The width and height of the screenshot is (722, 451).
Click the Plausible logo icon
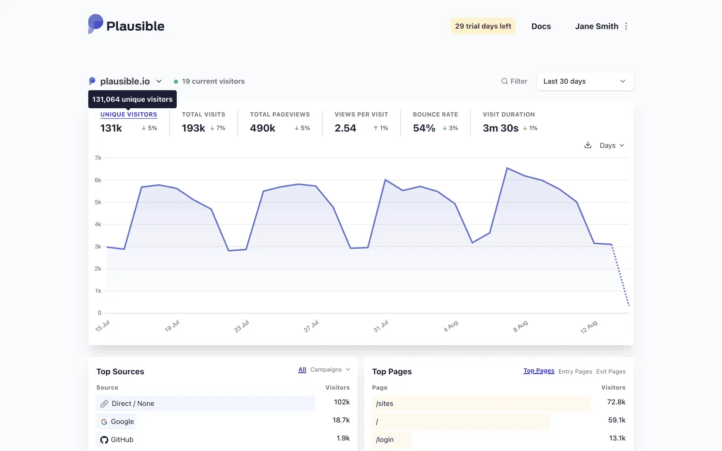pyautogui.click(x=96, y=24)
